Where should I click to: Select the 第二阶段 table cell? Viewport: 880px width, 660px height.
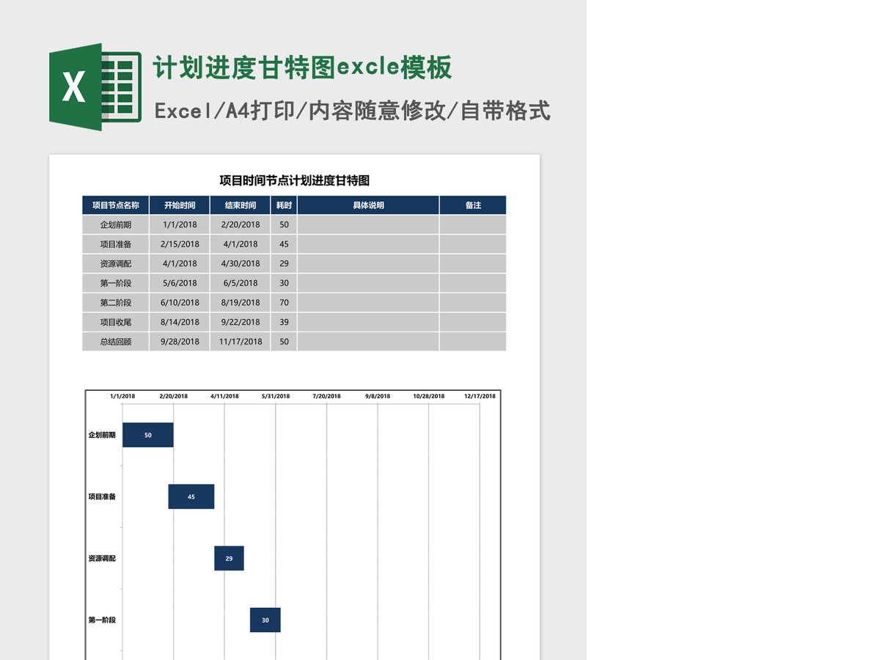point(116,303)
